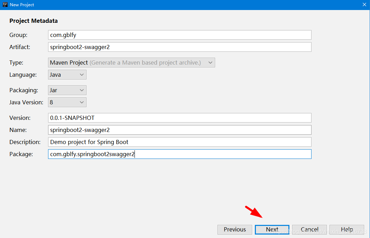Cancel the new project wizard
The width and height of the screenshot is (370, 238).
point(309,229)
